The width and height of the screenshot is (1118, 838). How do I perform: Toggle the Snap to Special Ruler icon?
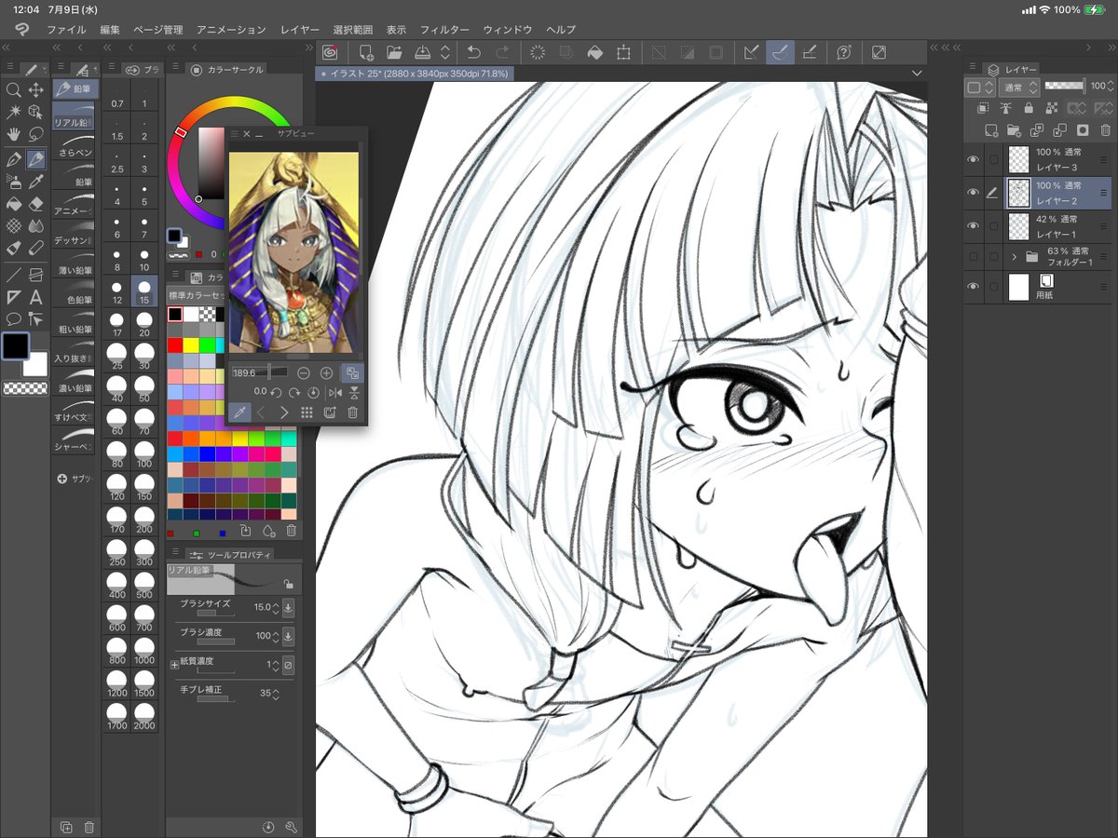pyautogui.click(x=781, y=53)
